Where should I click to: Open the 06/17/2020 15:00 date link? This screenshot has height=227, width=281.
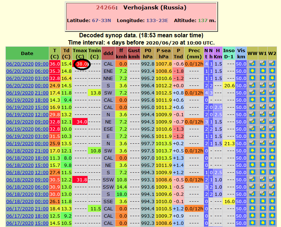point(27,223)
